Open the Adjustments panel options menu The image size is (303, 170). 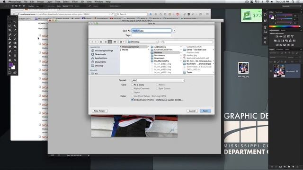301,30
